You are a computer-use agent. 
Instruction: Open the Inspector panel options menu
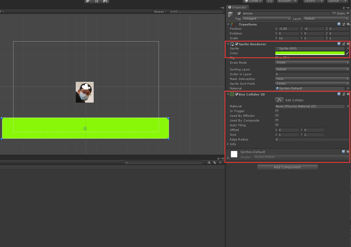point(348,8)
